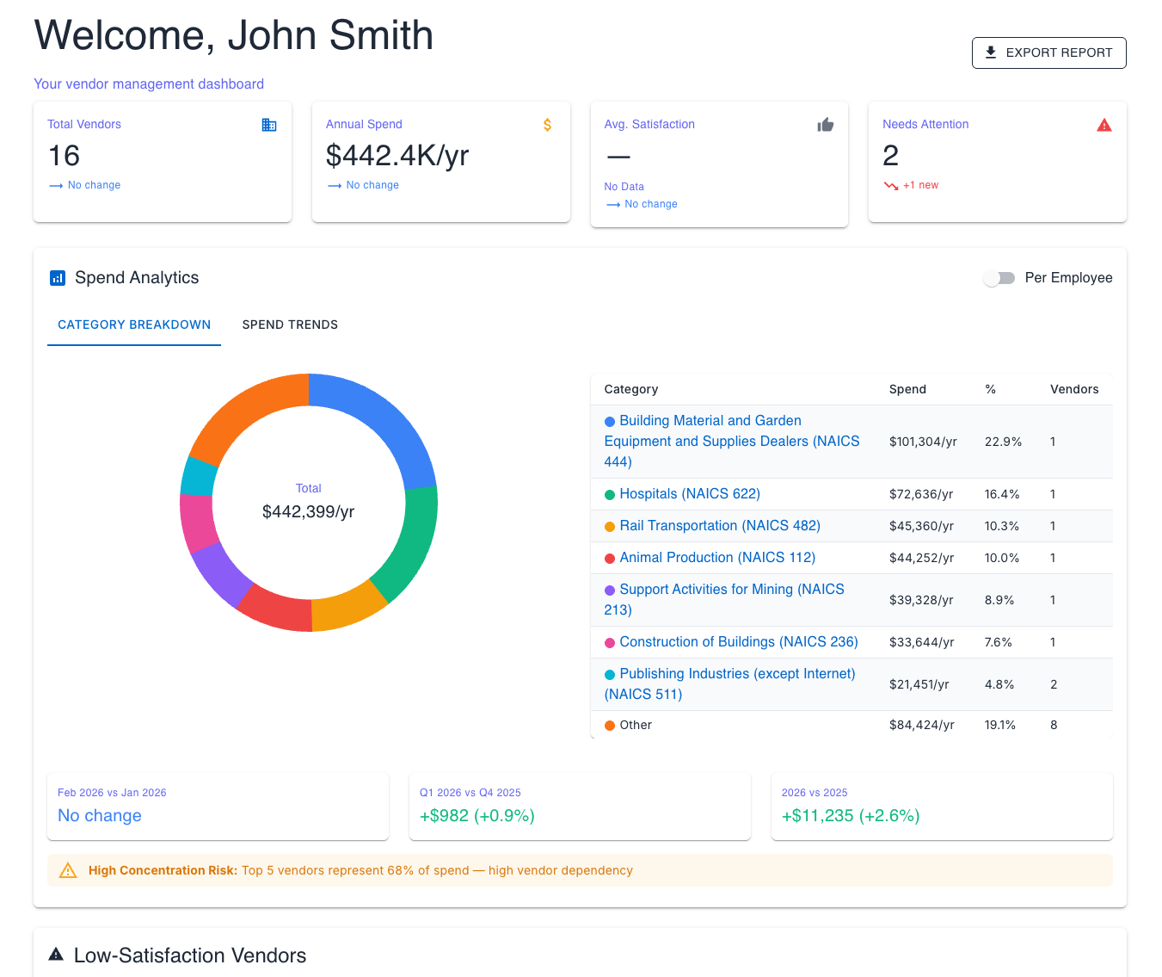
Task: Click the download icon on Export Report
Action: (990, 53)
